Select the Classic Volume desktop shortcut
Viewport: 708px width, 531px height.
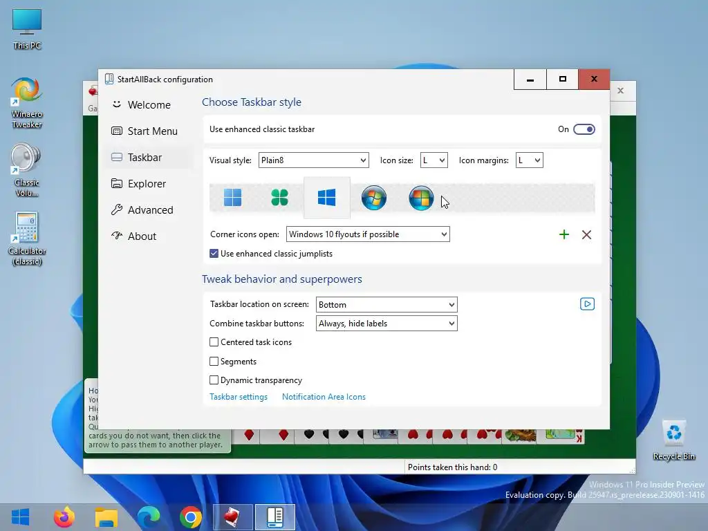27,170
